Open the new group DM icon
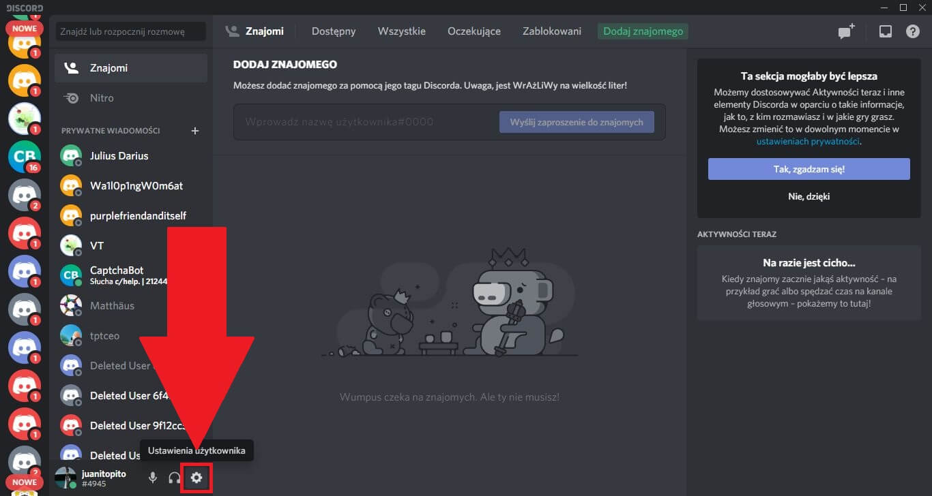 coord(846,31)
